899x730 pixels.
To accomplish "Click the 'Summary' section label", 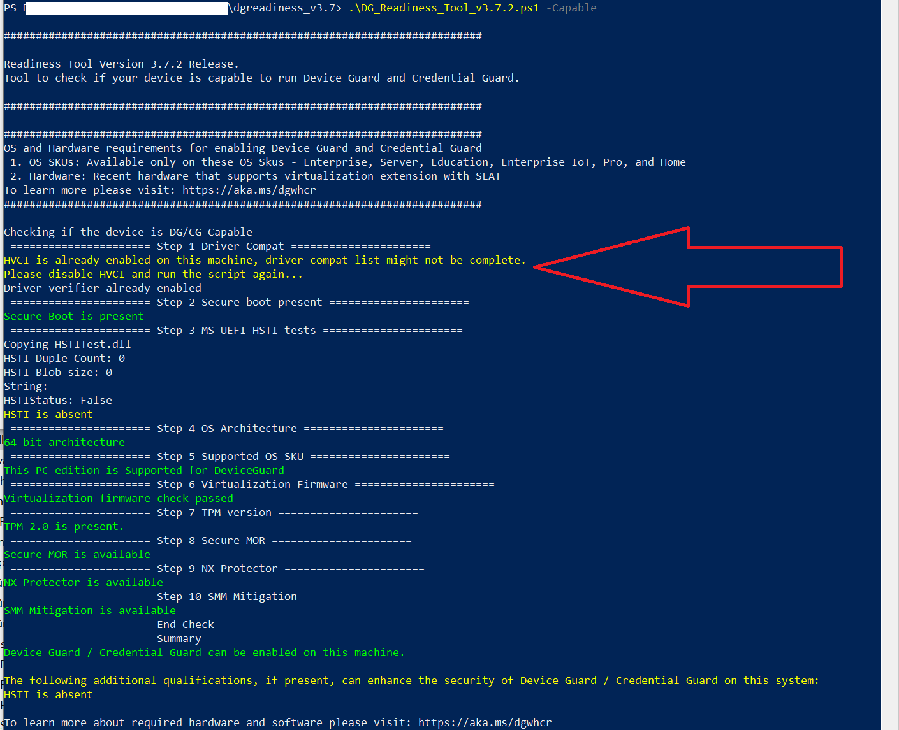I will tap(179, 638).
